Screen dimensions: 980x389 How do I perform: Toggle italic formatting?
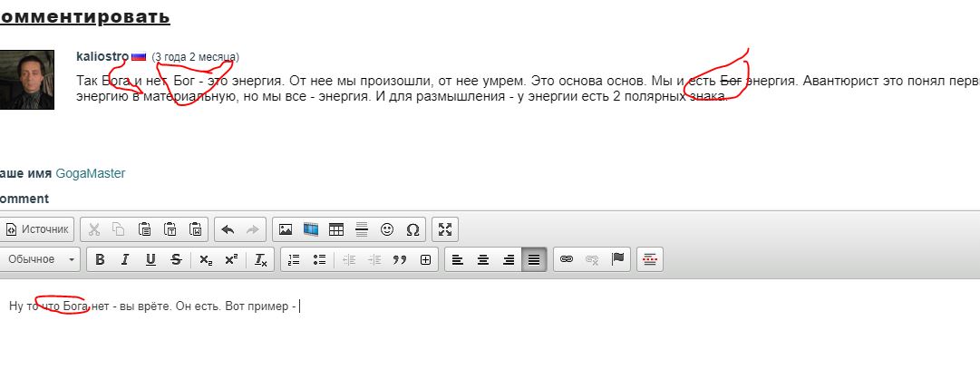coord(126,259)
